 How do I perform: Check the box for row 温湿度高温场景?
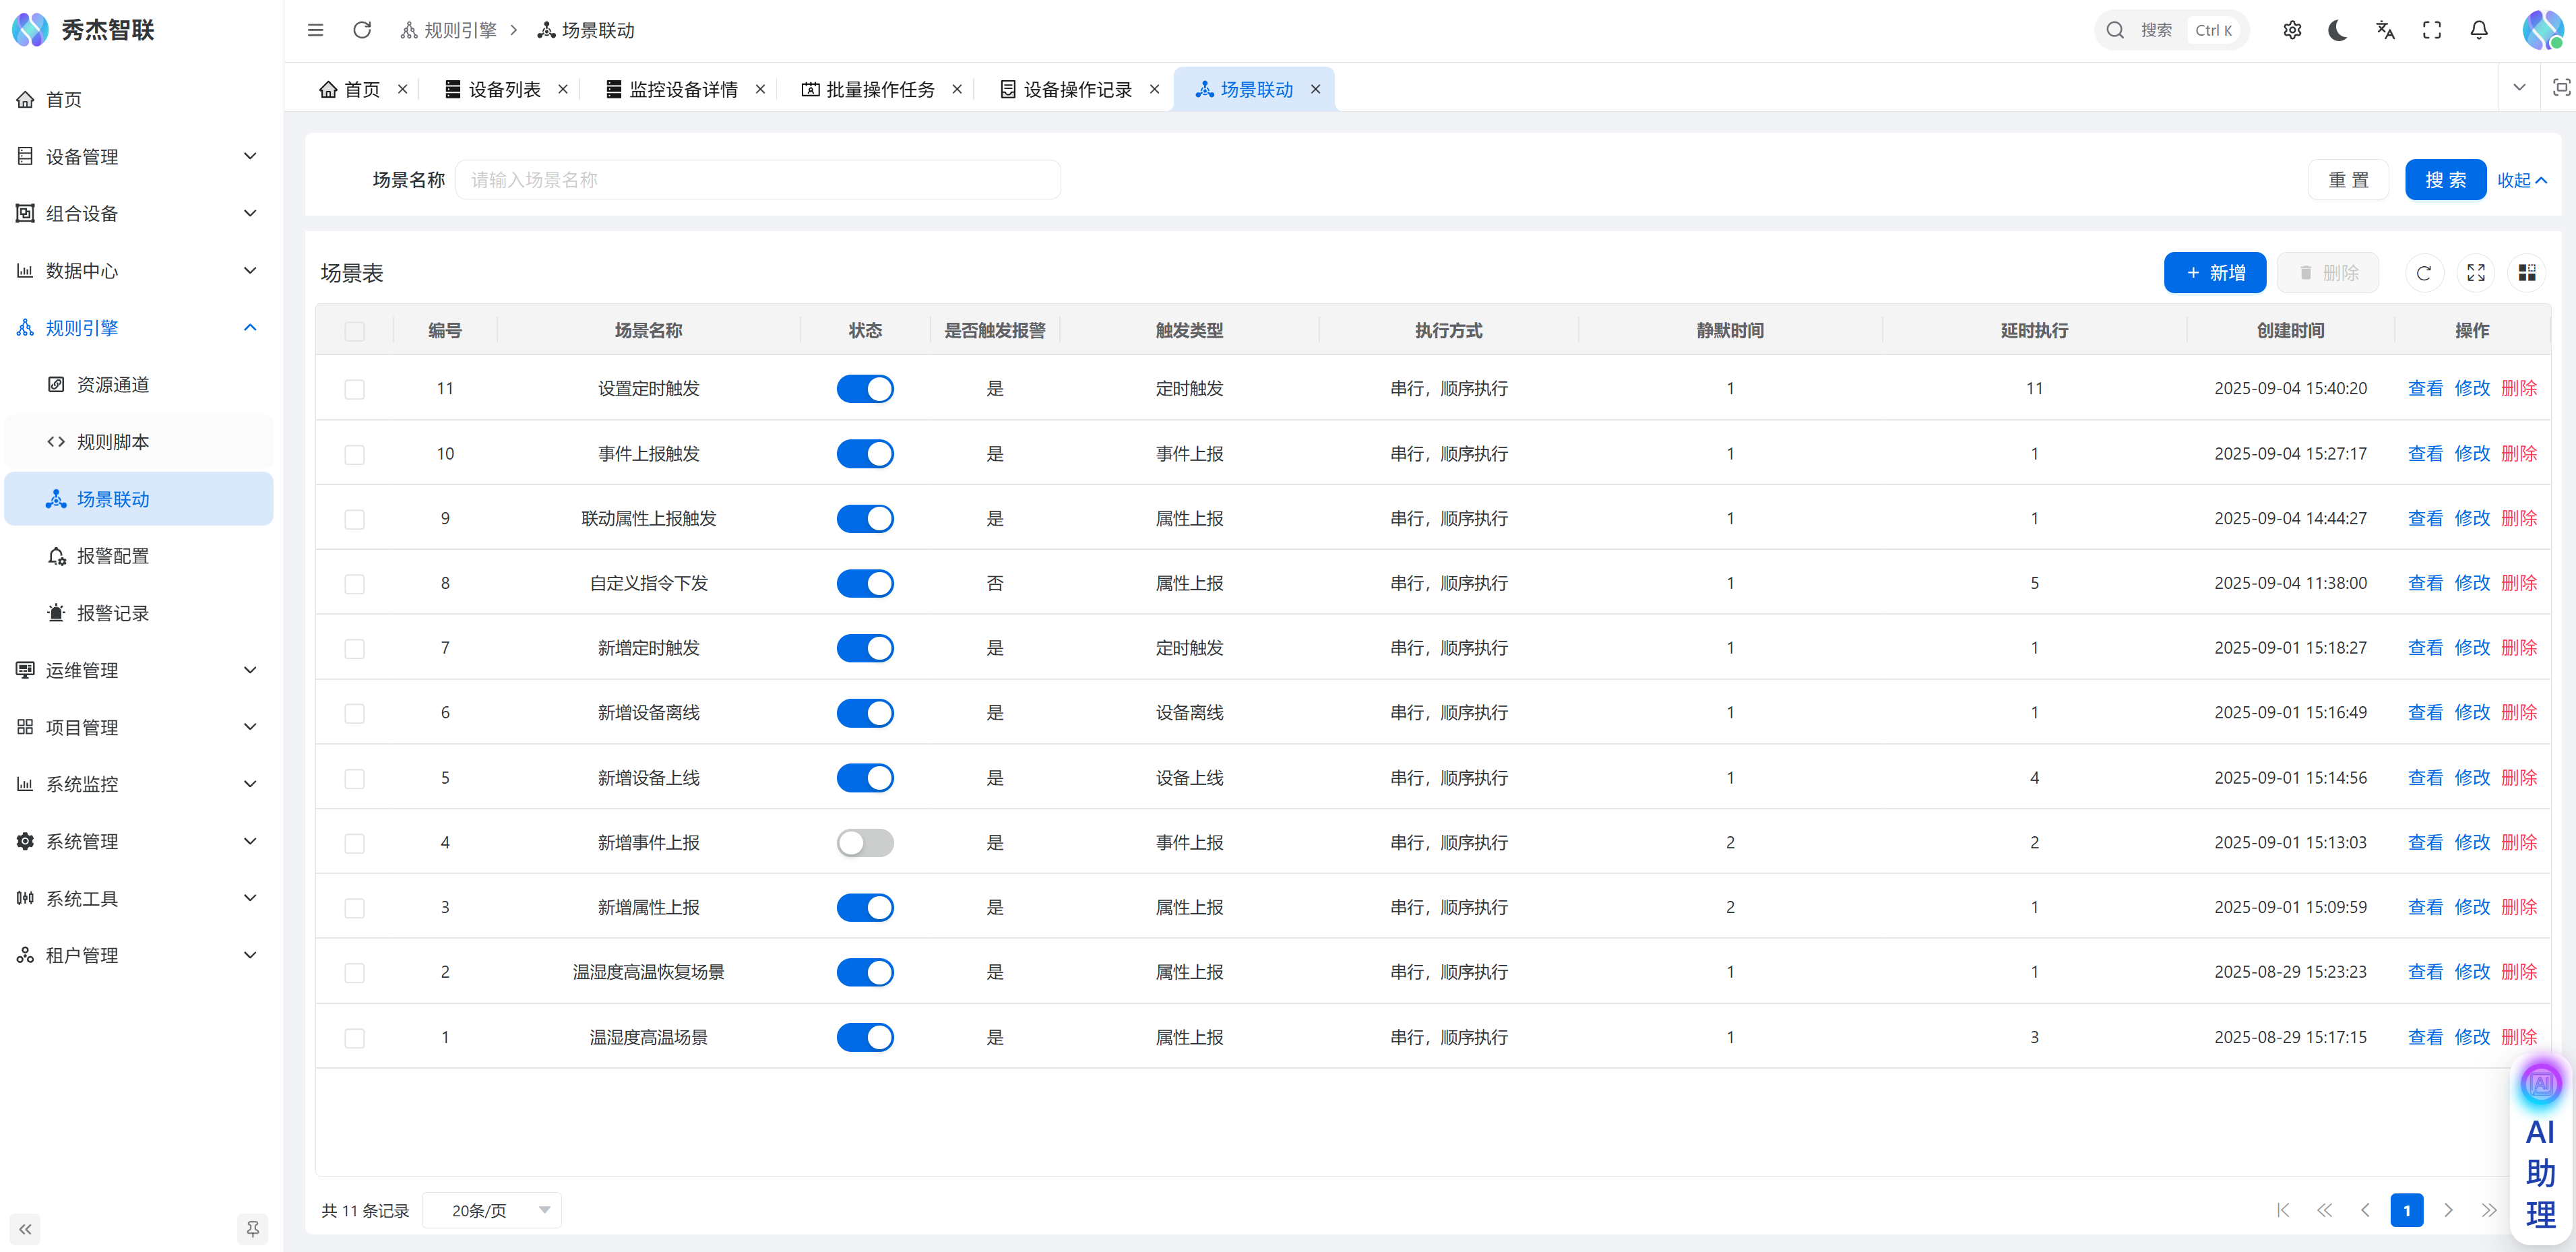click(x=354, y=1038)
